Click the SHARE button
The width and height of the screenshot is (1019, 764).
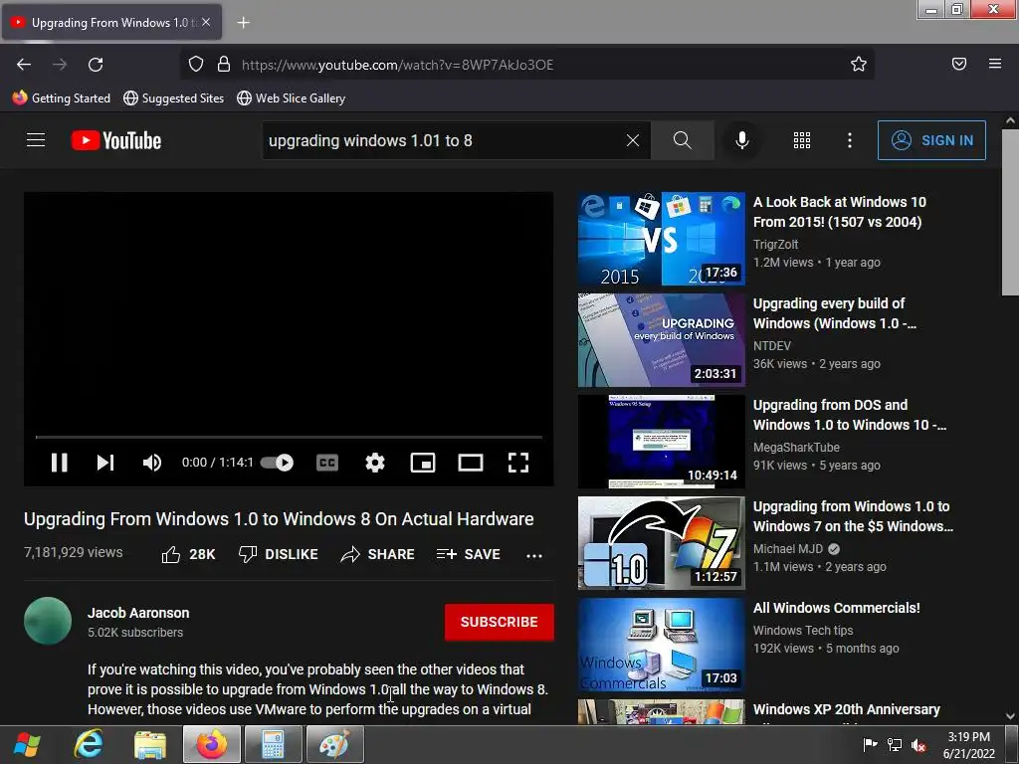pos(377,554)
